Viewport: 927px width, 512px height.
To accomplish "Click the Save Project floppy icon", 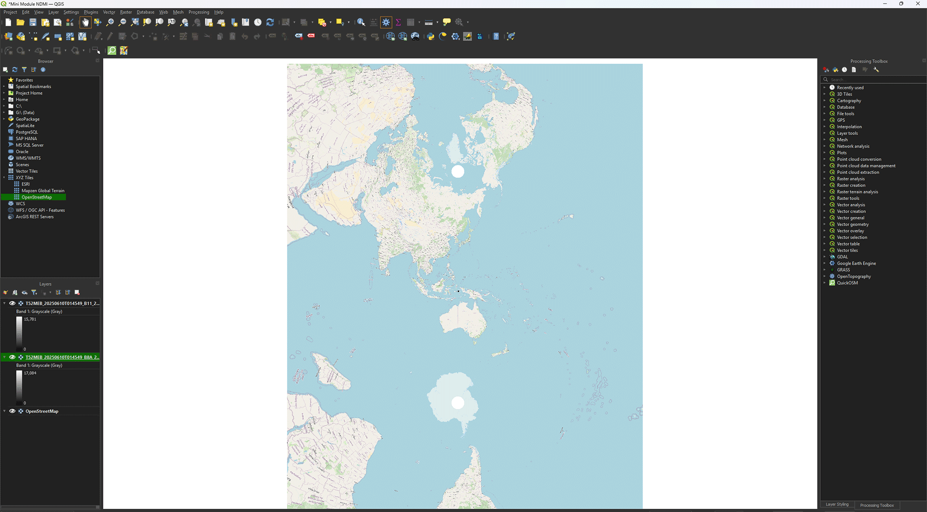I will (x=33, y=22).
